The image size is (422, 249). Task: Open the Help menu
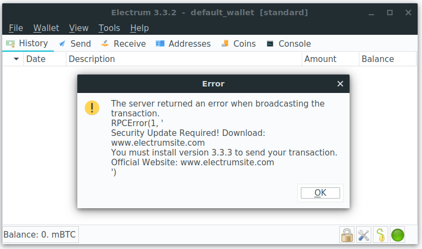click(139, 28)
